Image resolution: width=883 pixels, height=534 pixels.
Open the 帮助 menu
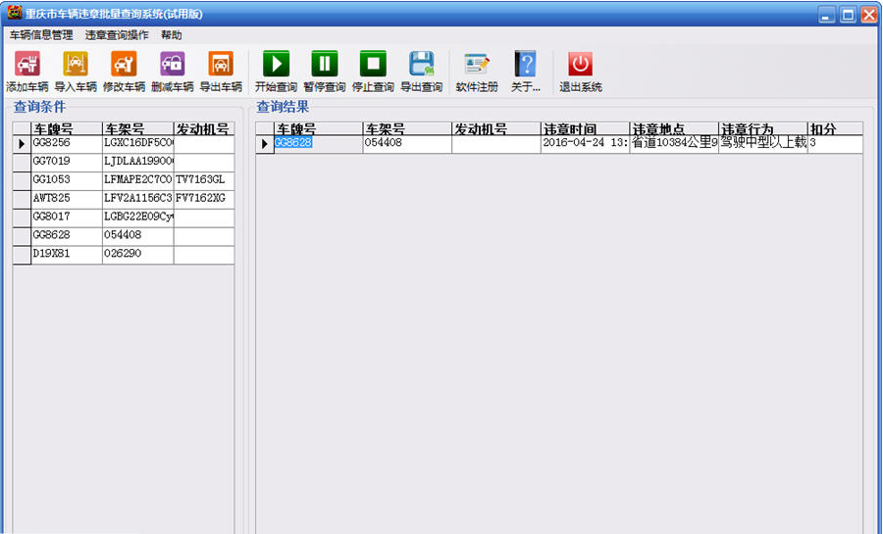pos(171,34)
